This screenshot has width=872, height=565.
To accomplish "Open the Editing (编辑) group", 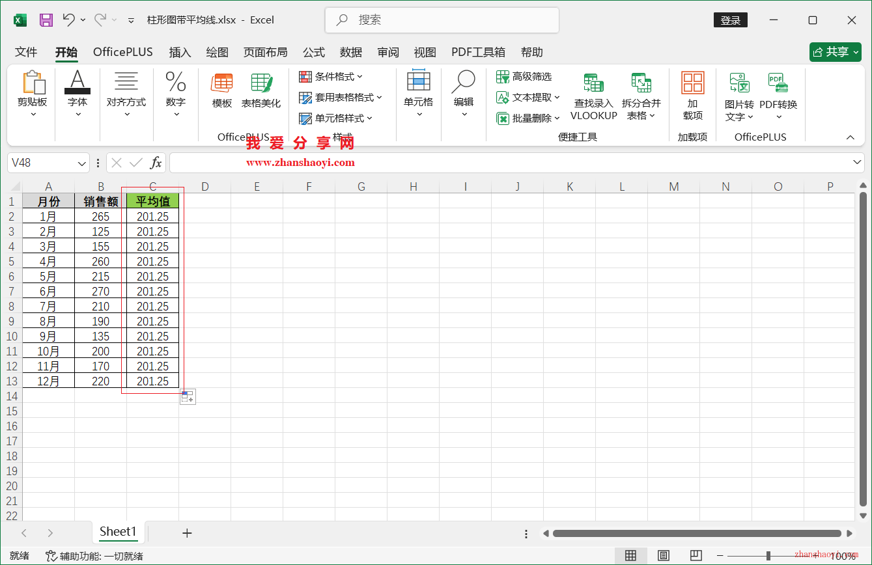I will (464, 95).
